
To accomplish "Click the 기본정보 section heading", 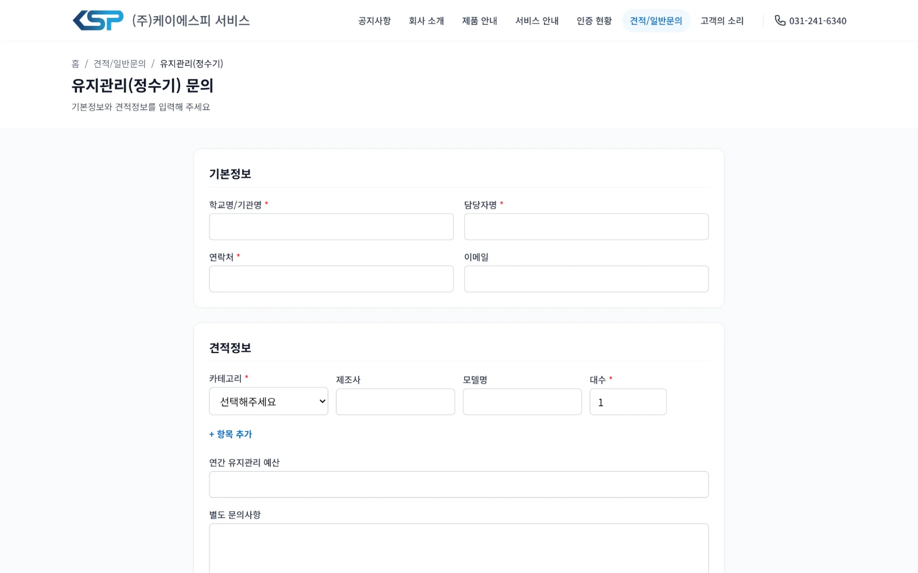I will coord(230,174).
